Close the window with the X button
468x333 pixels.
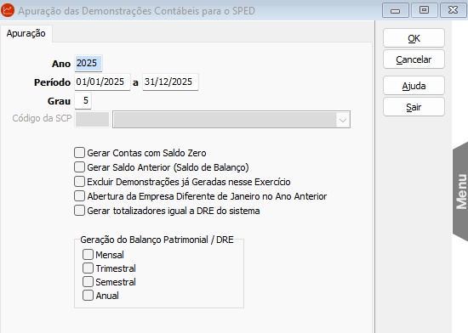pyautogui.click(x=453, y=10)
